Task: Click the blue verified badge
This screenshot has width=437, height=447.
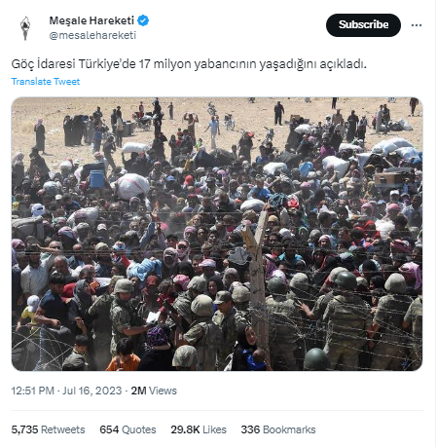Action: (x=143, y=20)
